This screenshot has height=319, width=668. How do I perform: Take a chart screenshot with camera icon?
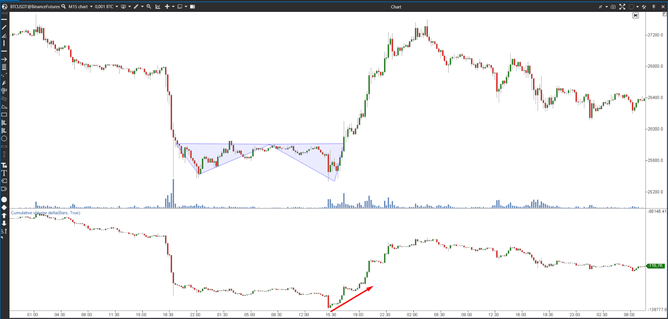613,7
